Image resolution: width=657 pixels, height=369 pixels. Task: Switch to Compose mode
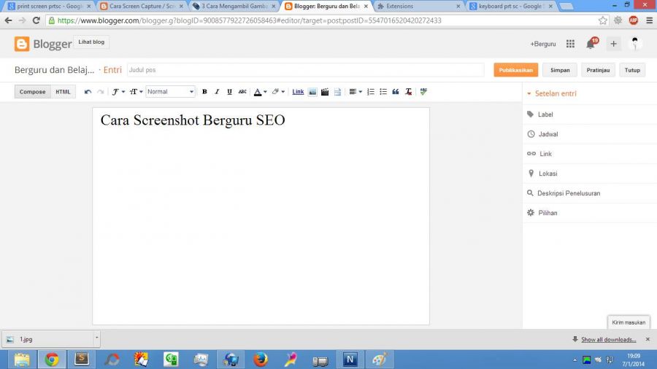tap(32, 92)
